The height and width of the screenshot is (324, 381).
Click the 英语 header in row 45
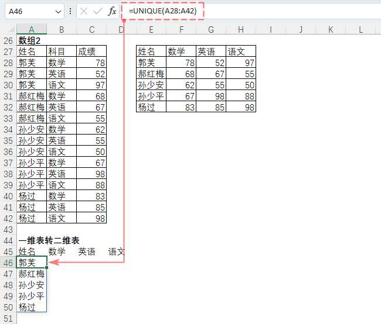[x=87, y=252]
